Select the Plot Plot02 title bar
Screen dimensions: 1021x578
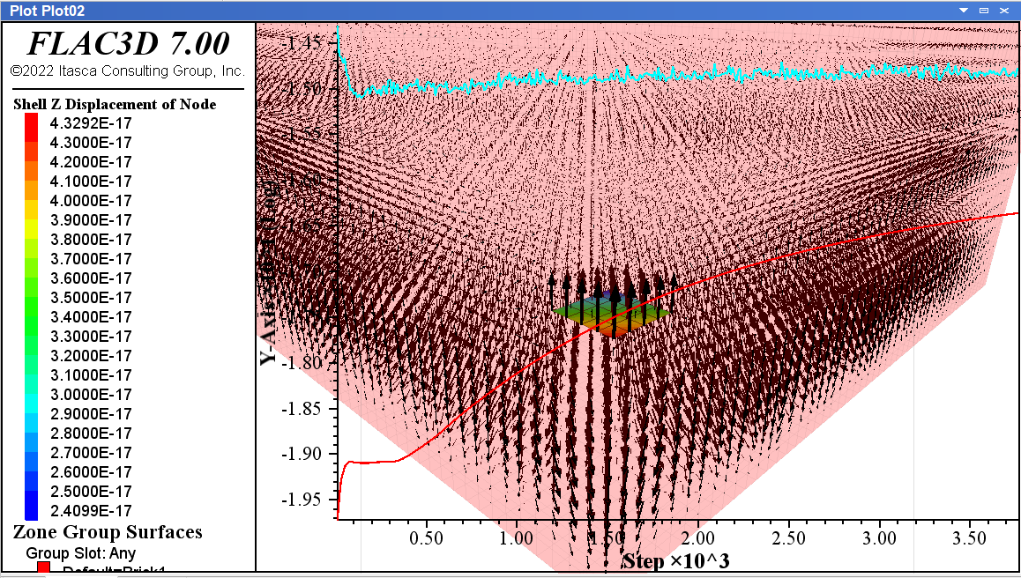pos(441,10)
